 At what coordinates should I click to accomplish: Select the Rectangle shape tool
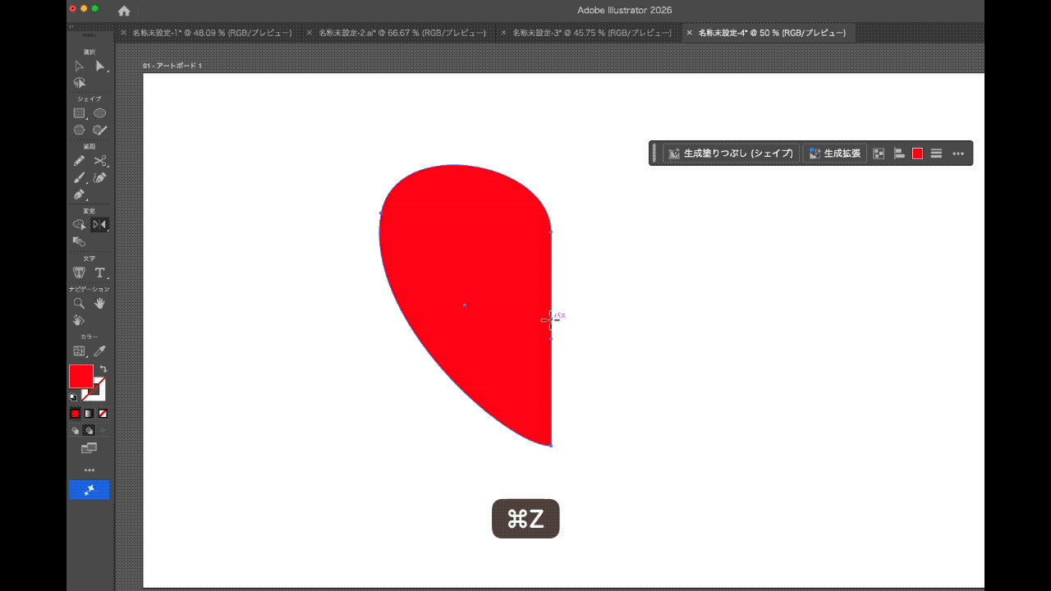[x=80, y=113]
